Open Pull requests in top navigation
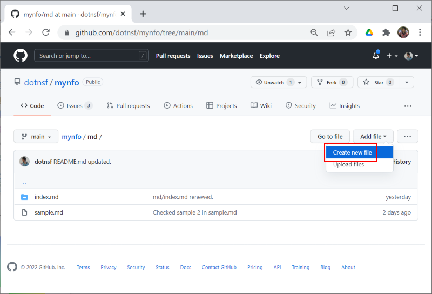The height and width of the screenshot is (294, 432). tap(173, 56)
